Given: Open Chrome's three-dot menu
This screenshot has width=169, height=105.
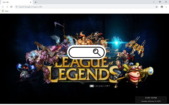Looking at the screenshot, I should tap(166, 7).
